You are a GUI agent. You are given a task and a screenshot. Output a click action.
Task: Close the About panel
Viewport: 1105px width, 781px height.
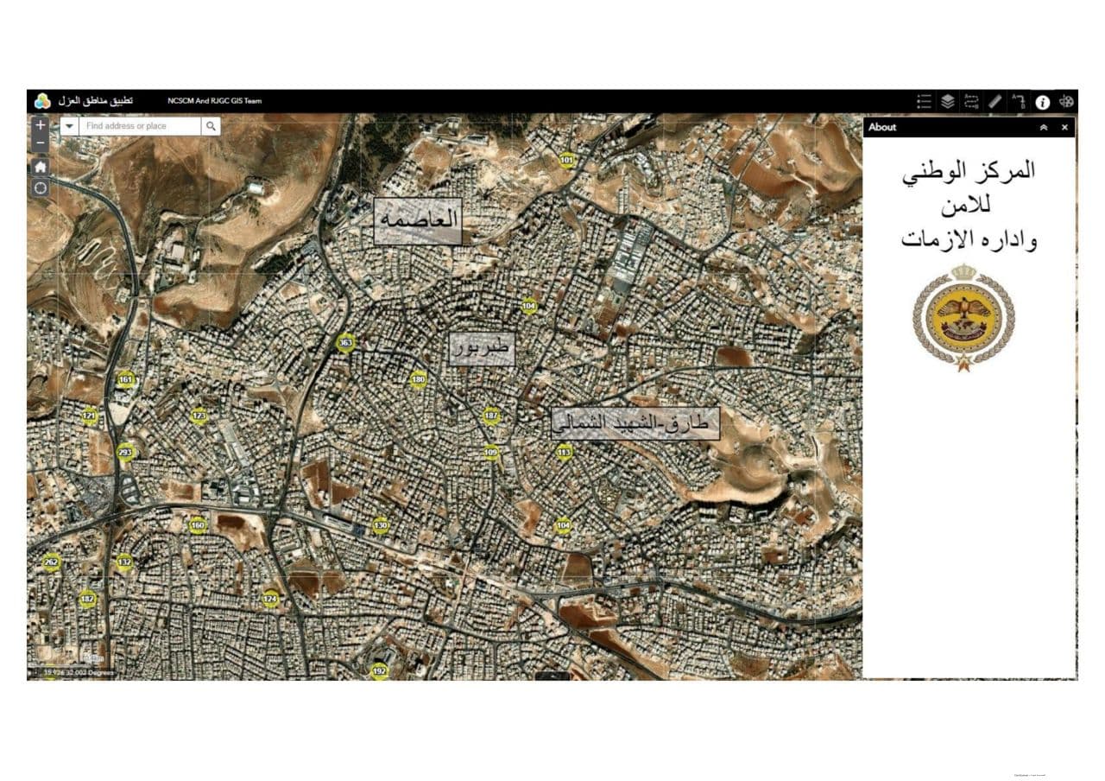1064,127
